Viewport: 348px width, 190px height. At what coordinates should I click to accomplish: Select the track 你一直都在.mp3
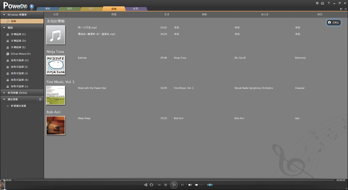(97, 34)
